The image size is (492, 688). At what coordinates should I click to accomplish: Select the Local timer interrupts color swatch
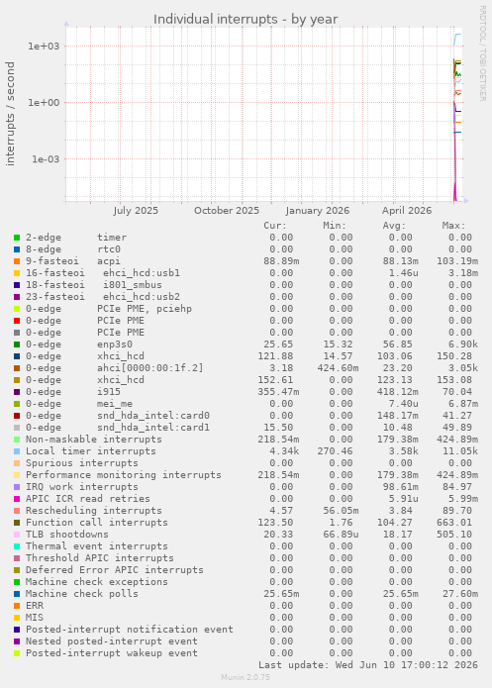17,451
